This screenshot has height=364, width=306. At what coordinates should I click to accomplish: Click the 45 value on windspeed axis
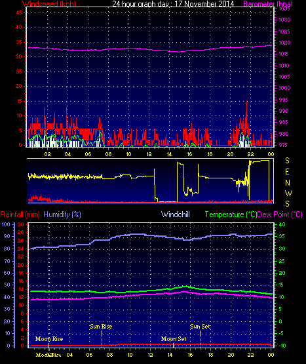pyautogui.click(x=19, y=12)
